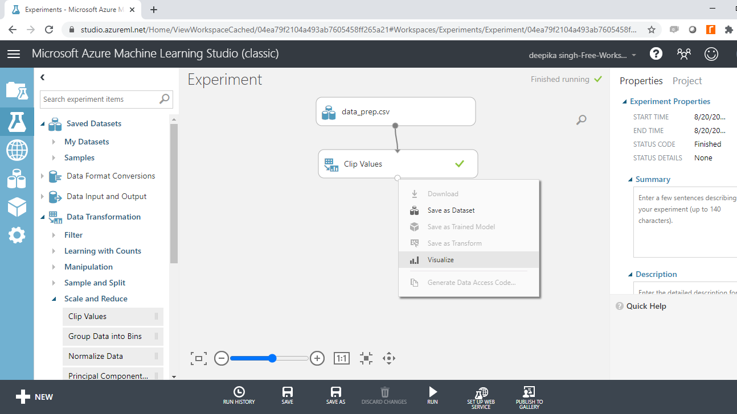
Task: Open the Projects sidebar icon
Action: [17, 90]
